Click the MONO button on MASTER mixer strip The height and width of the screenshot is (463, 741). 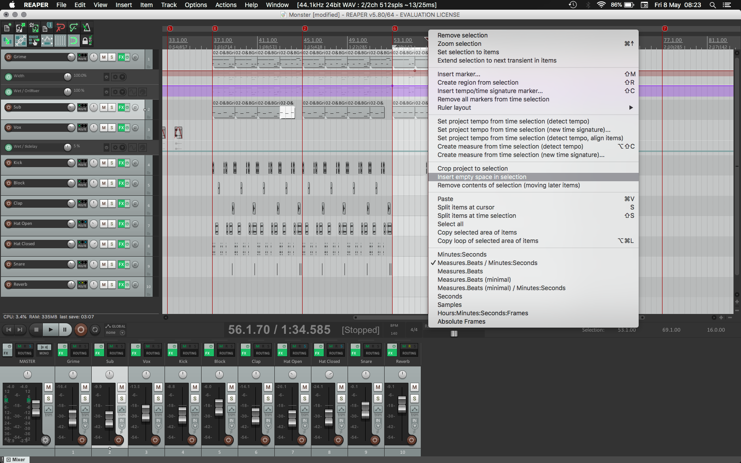point(44,350)
